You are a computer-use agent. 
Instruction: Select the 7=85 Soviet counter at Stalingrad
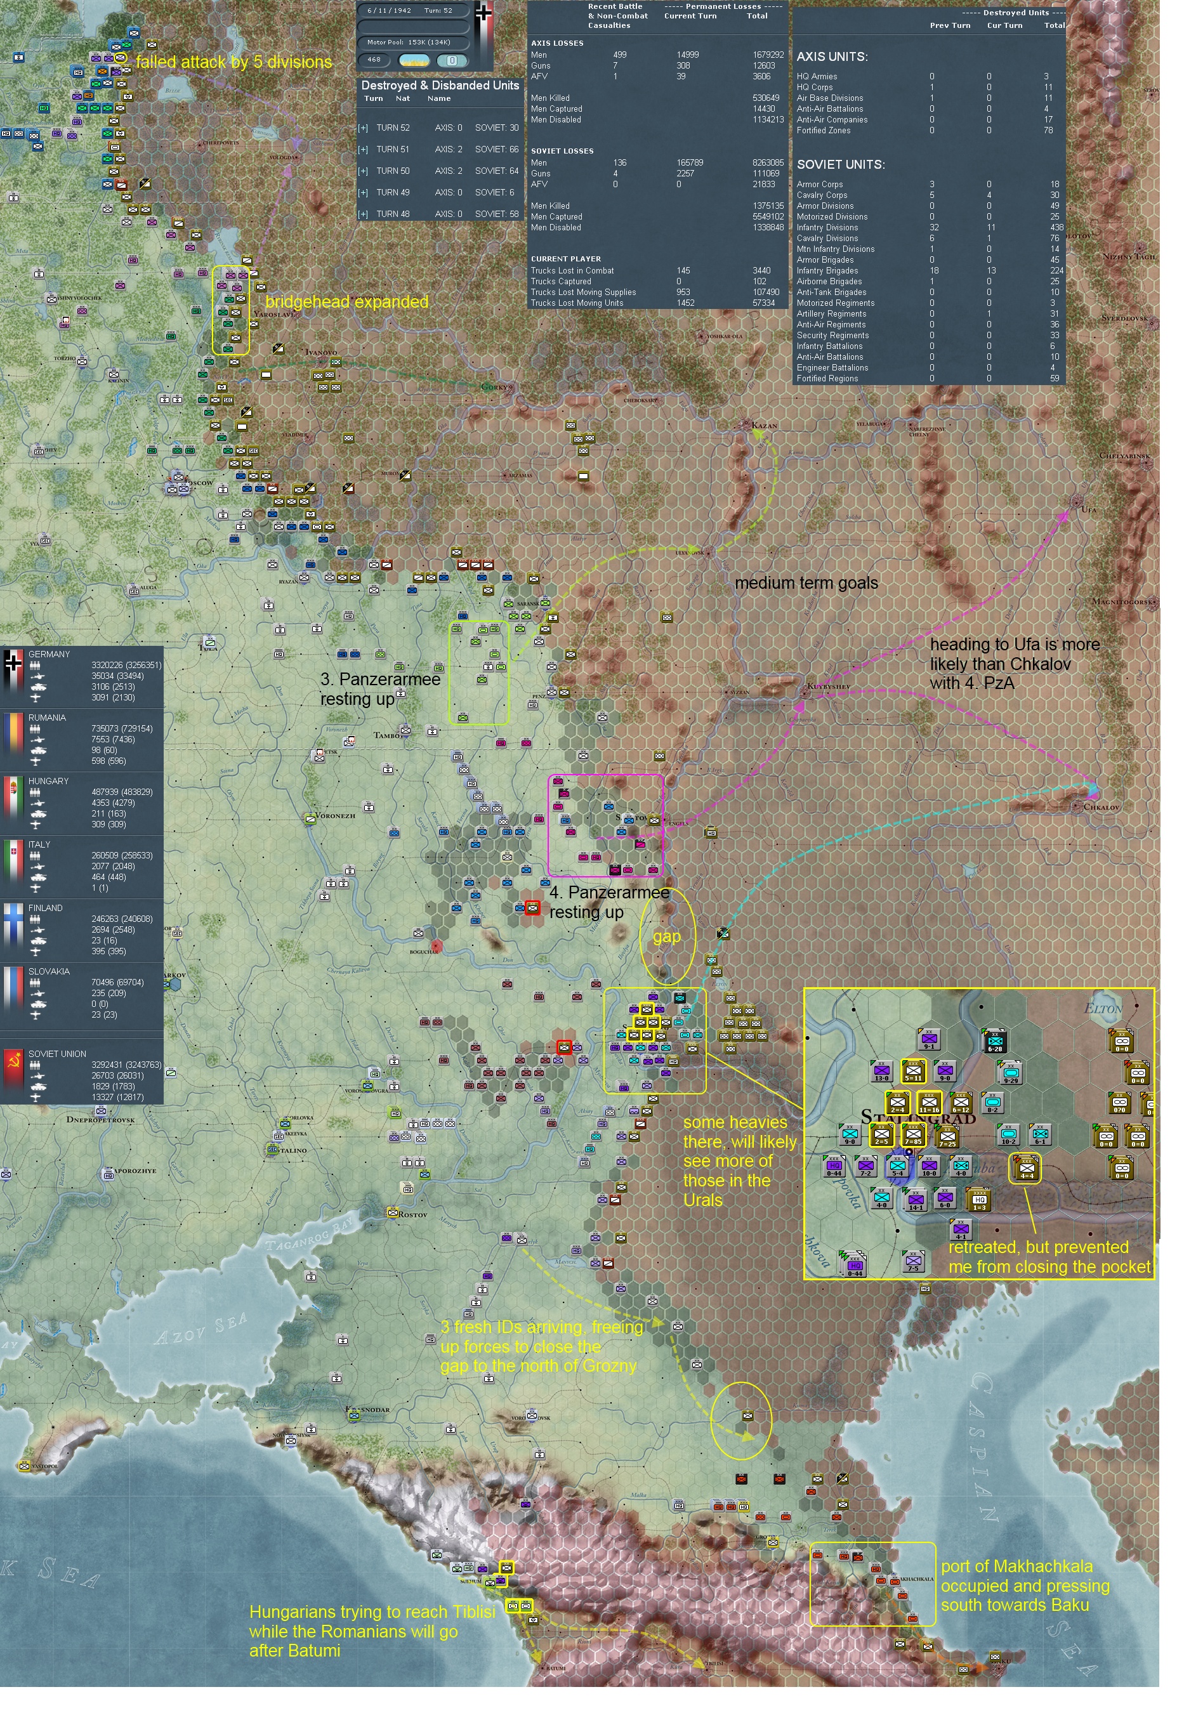pos(914,1136)
